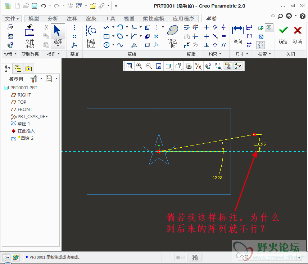The width and height of the screenshot is (308, 264).
Task: Click the 文件系统 import icon
Action: 30,36
